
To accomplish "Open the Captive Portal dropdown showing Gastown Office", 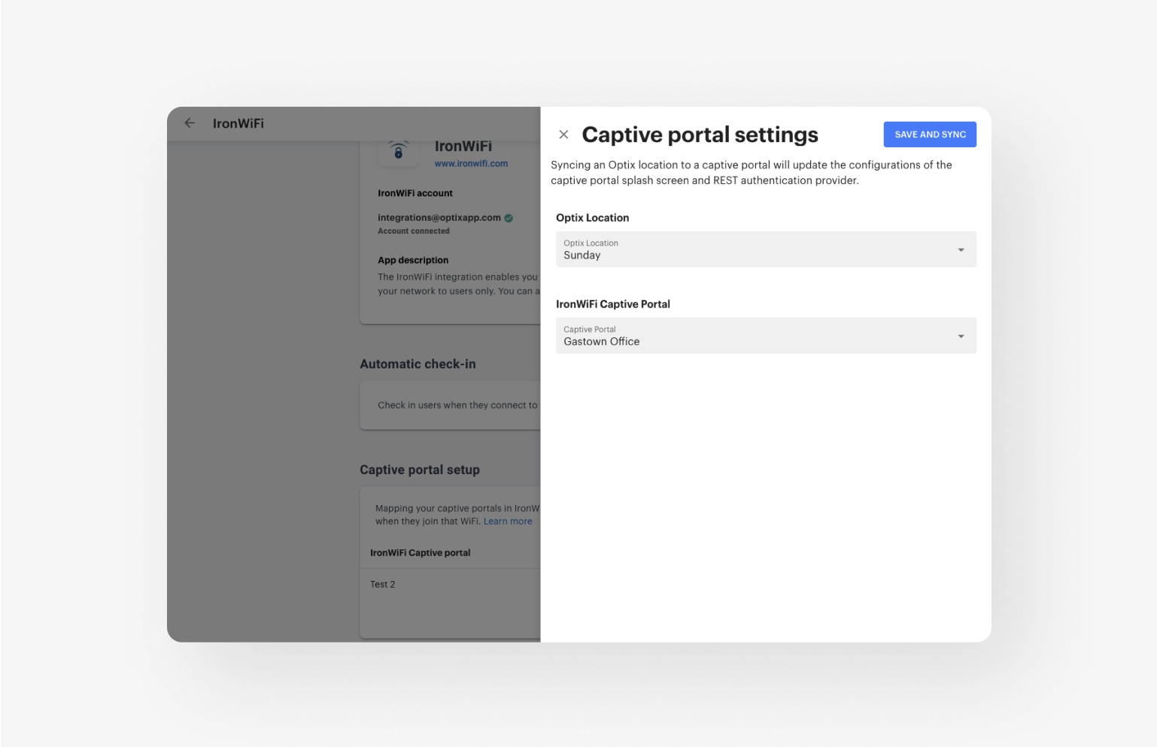I will coord(766,336).
